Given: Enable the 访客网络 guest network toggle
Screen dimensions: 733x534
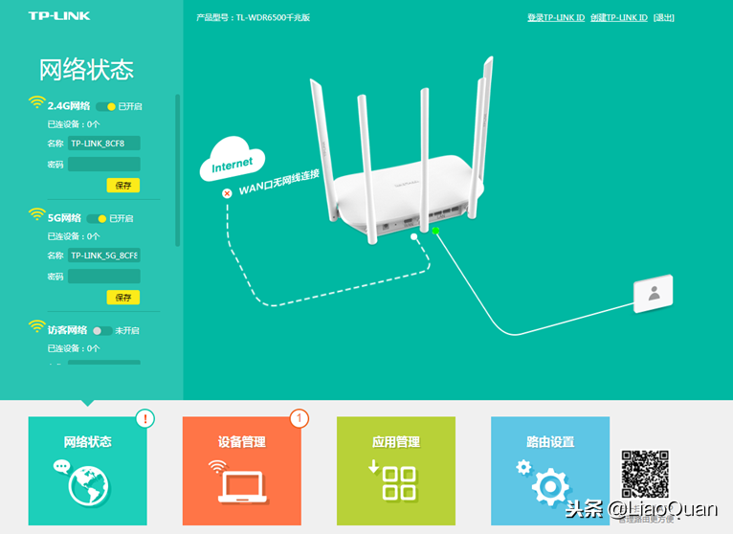Looking at the screenshot, I should coord(100,330).
